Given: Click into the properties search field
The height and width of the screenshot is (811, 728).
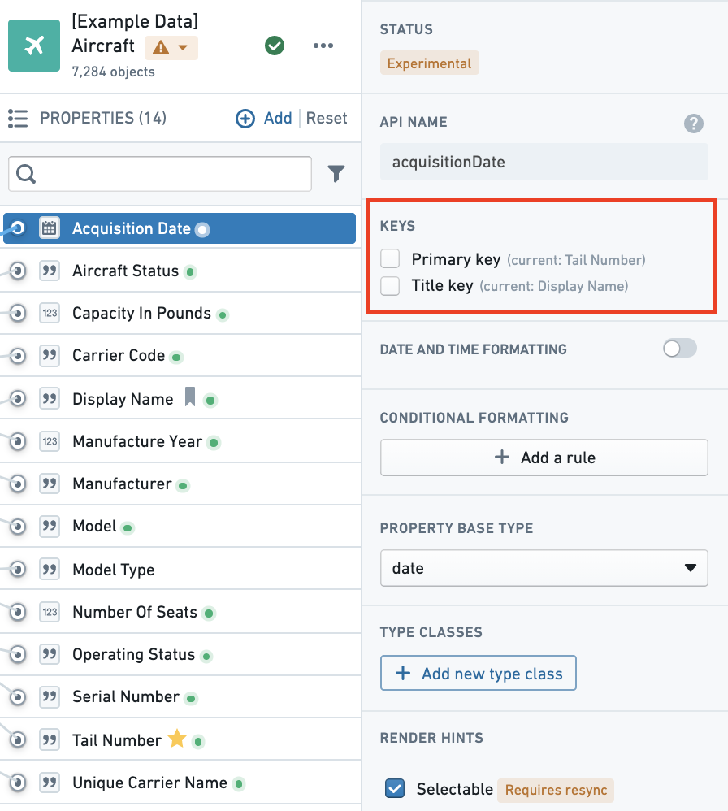Looking at the screenshot, I should click(160, 174).
